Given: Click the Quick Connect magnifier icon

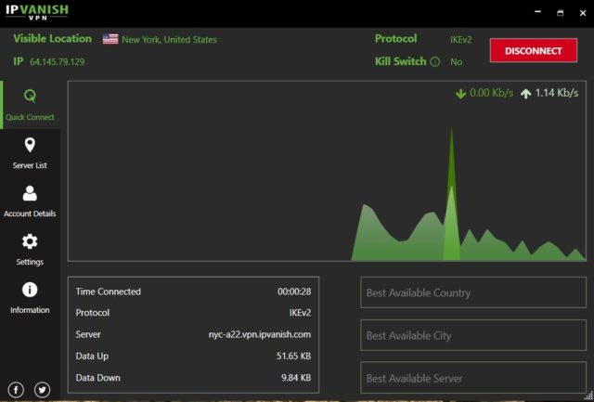Looking at the screenshot, I should (30, 97).
